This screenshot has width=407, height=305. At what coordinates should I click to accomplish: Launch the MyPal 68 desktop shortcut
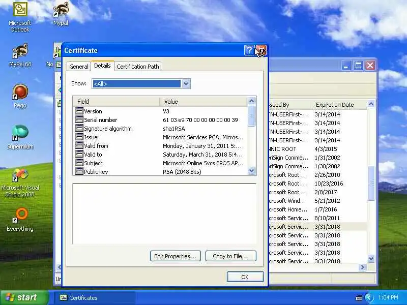[x=20, y=55]
